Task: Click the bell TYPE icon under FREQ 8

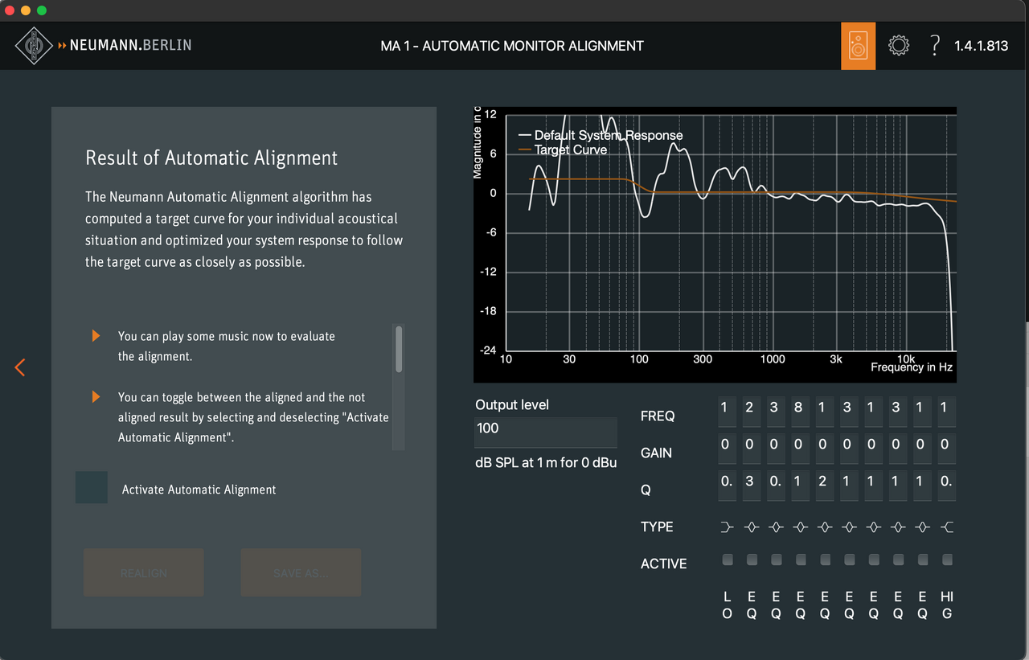Action: coord(801,527)
